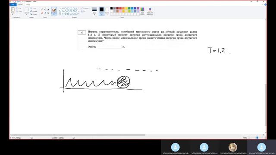Pick the Right arrow shape
276x155 pixels.
click(71, 11)
